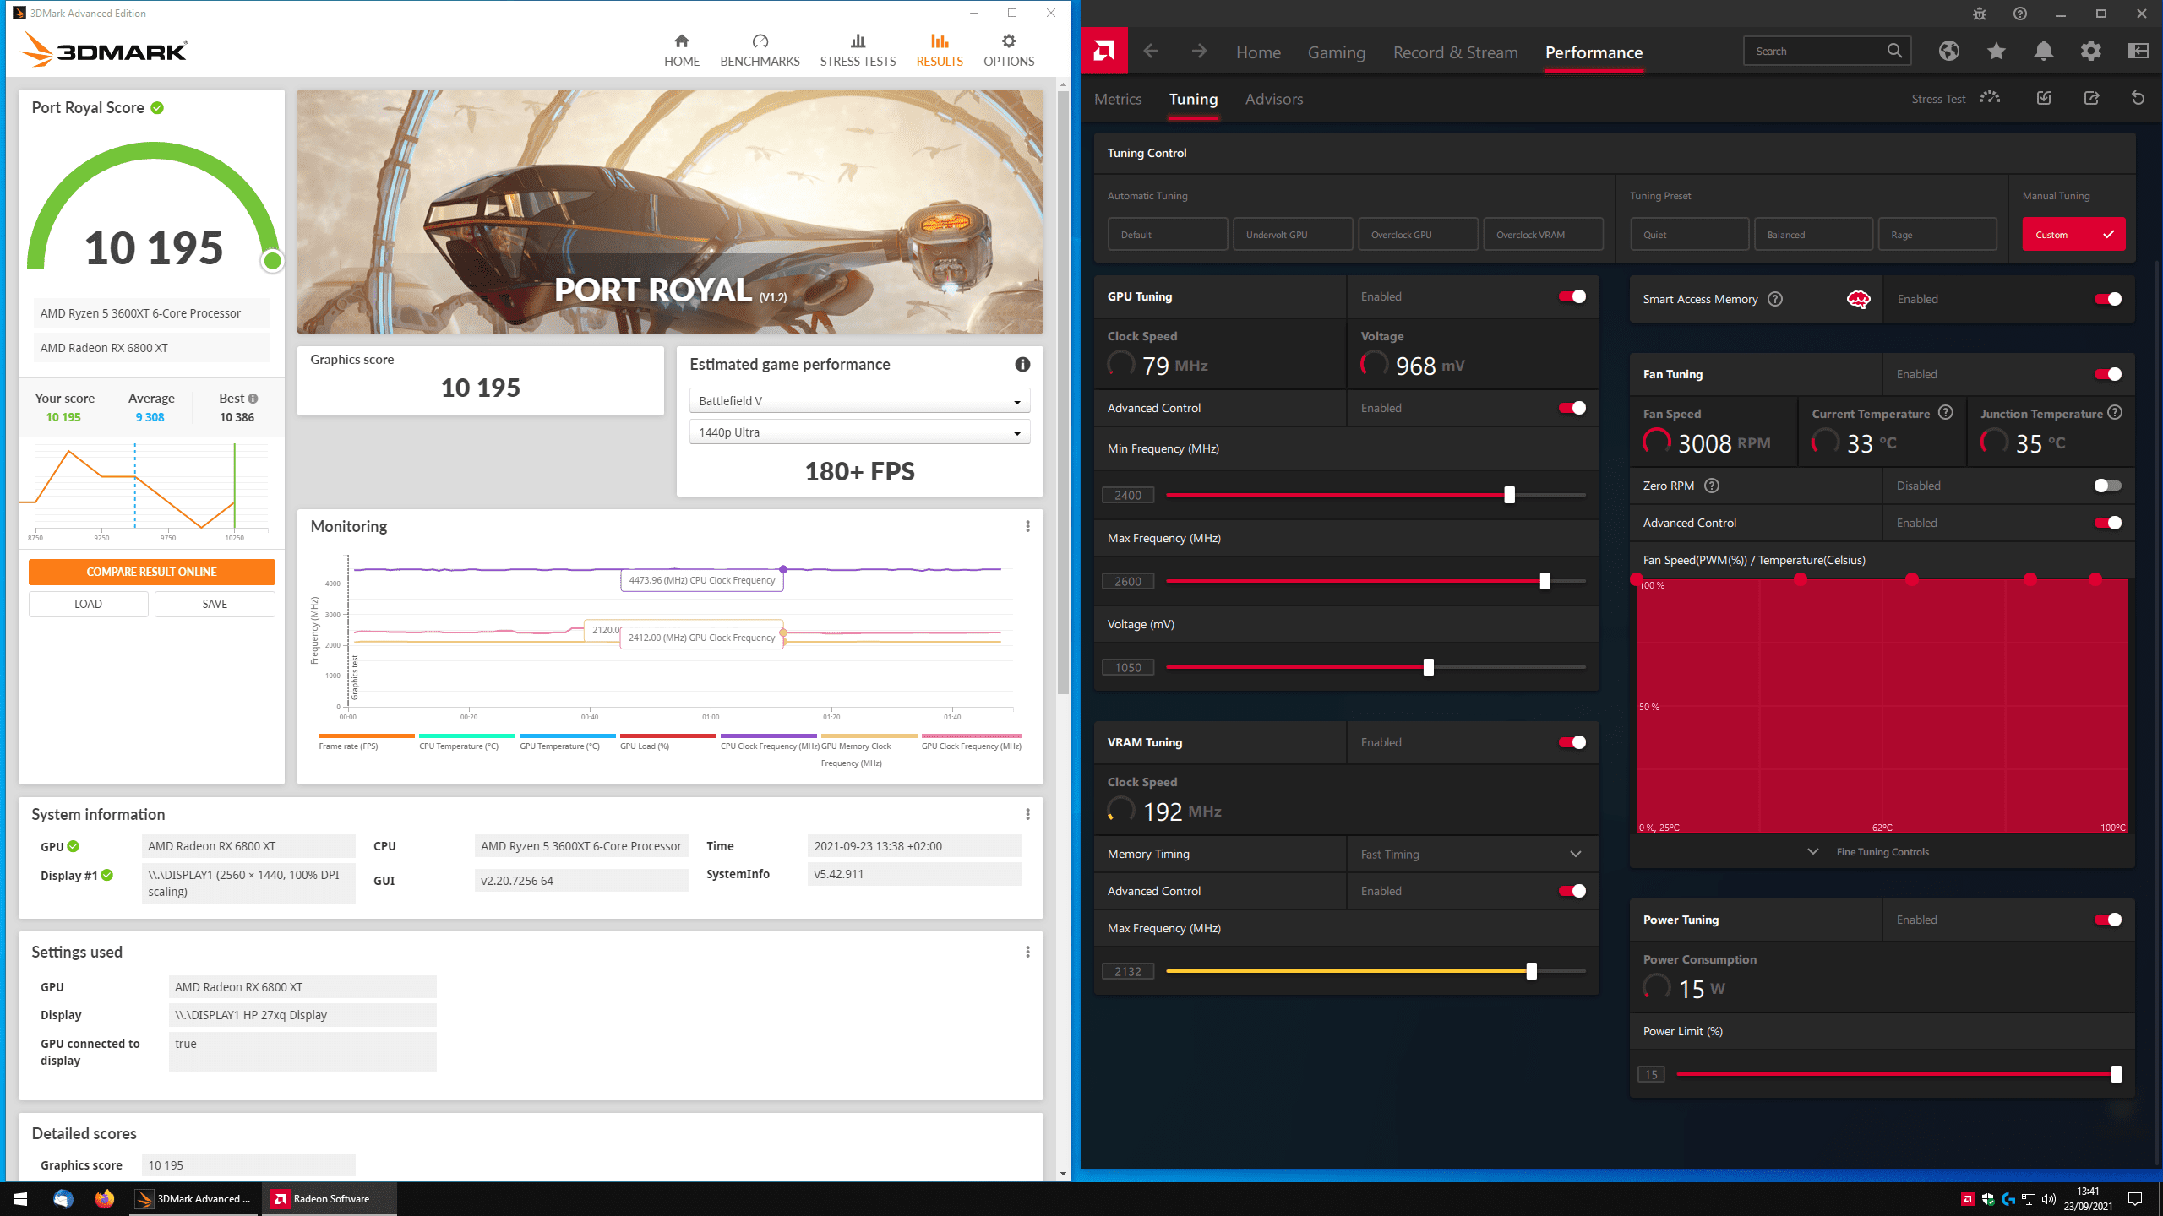Viewport: 2163px width, 1216px height.
Task: Turn off the VRAM Tuning toggle
Action: pyautogui.click(x=1572, y=742)
